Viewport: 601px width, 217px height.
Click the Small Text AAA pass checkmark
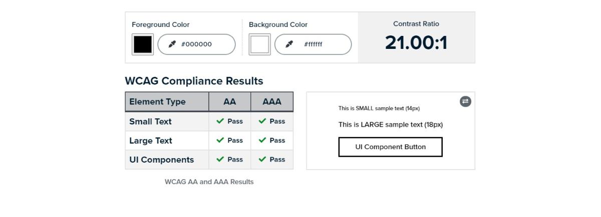click(262, 121)
